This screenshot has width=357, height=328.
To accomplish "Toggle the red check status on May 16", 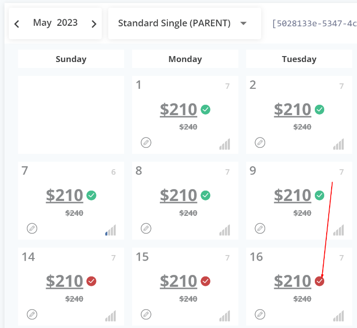I will point(320,281).
